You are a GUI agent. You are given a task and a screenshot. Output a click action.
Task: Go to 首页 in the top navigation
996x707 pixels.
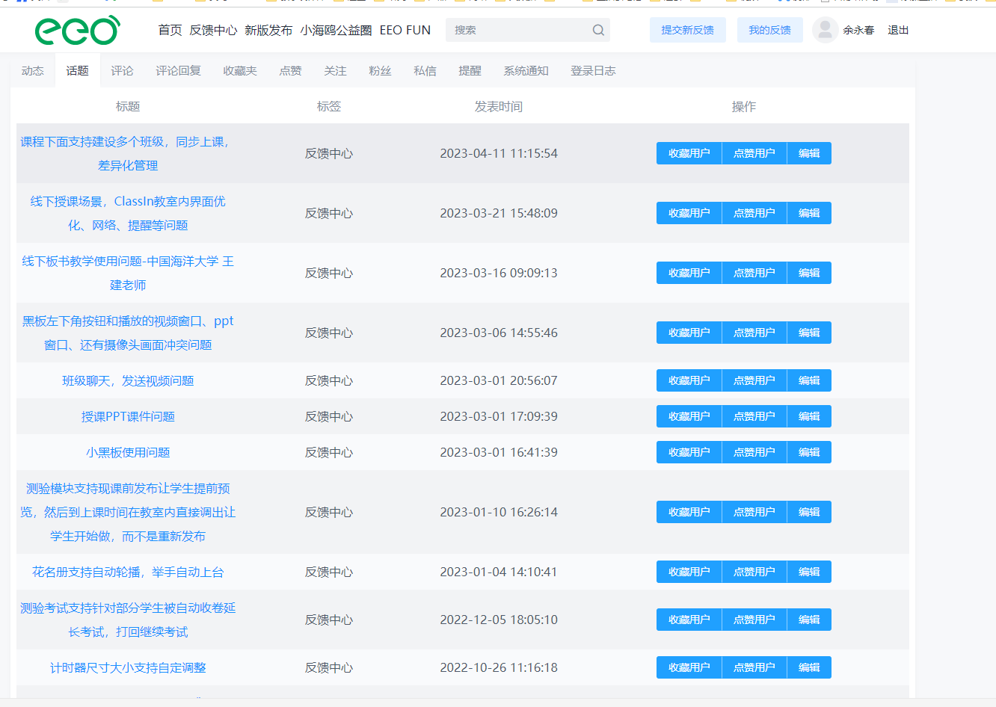[x=170, y=30]
